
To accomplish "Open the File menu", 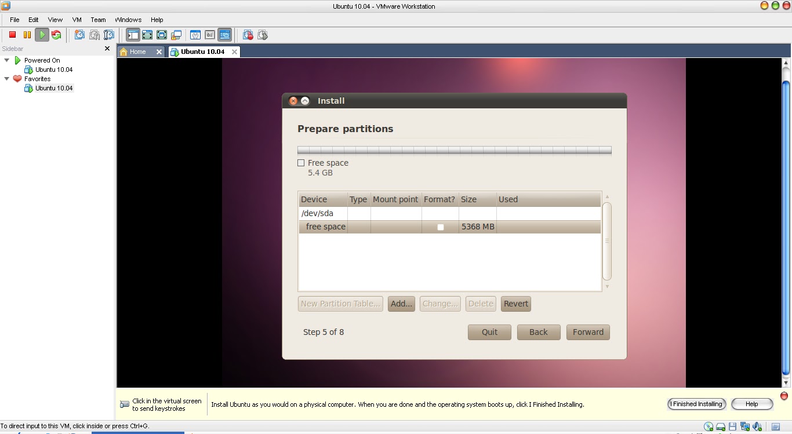I will (14, 20).
